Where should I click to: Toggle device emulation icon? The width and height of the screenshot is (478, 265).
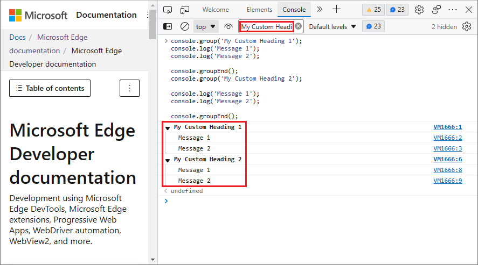click(x=184, y=10)
